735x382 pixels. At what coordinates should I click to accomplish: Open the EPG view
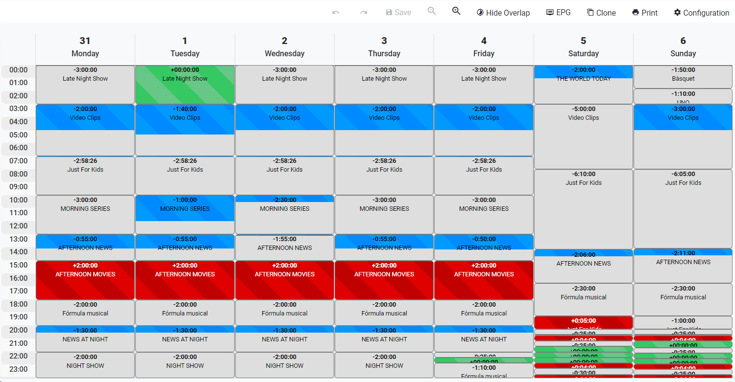point(559,13)
